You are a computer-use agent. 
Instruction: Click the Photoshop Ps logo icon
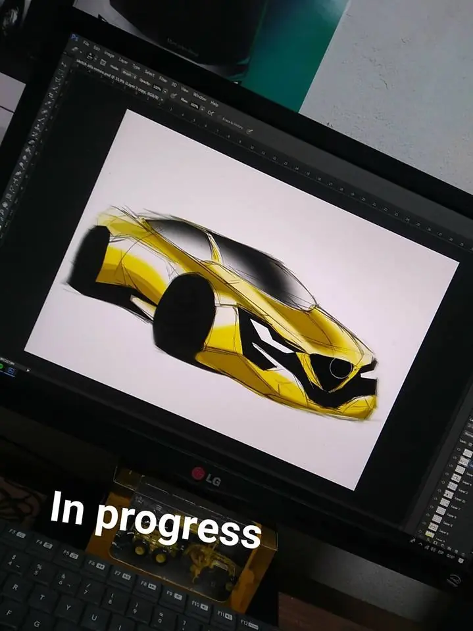(x=74, y=37)
